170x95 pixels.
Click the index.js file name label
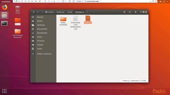(x=88, y=23)
